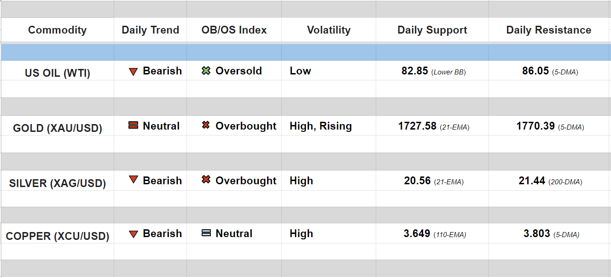This screenshot has width=611, height=278.
Task: Click Gold's red overbought X icon
Action: (x=206, y=125)
